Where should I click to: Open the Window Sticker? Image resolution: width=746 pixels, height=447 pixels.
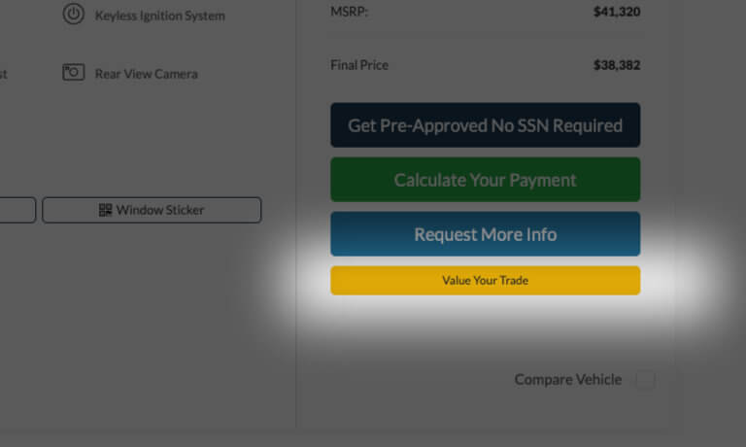coord(152,210)
